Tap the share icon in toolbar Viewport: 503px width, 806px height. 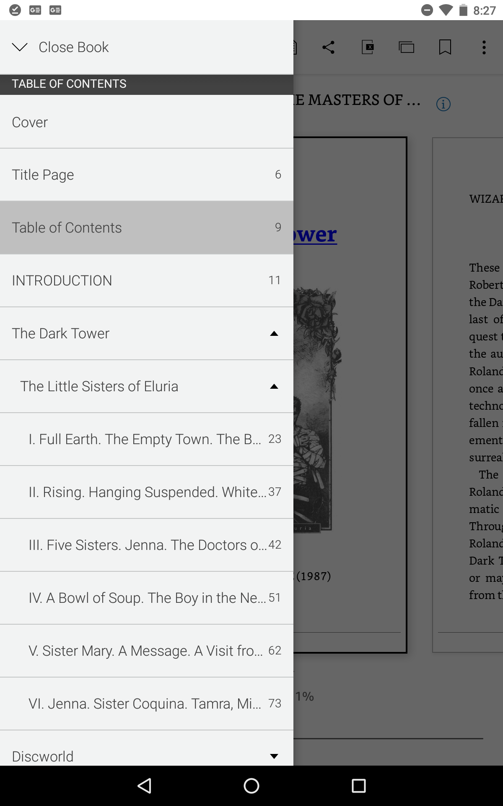point(329,47)
